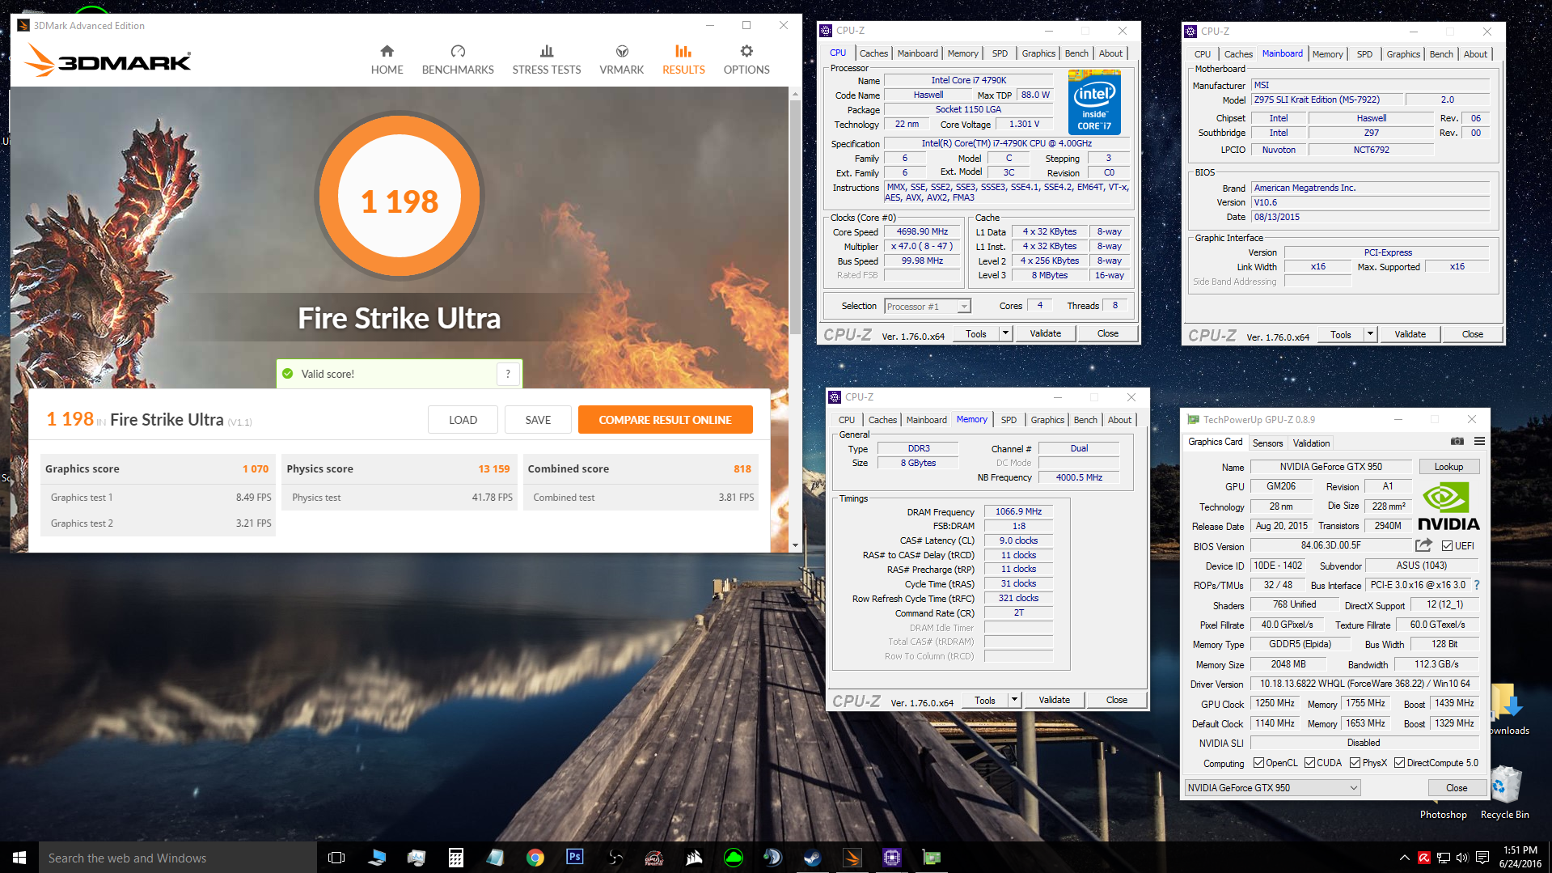Switch to Sensors tab in GPU-Z
1552x873 pixels.
(x=1267, y=443)
